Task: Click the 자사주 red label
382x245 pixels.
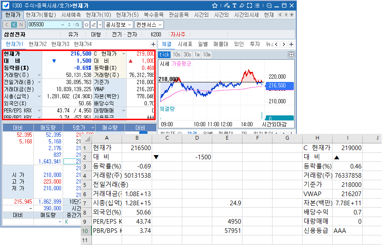Action: click(x=178, y=34)
